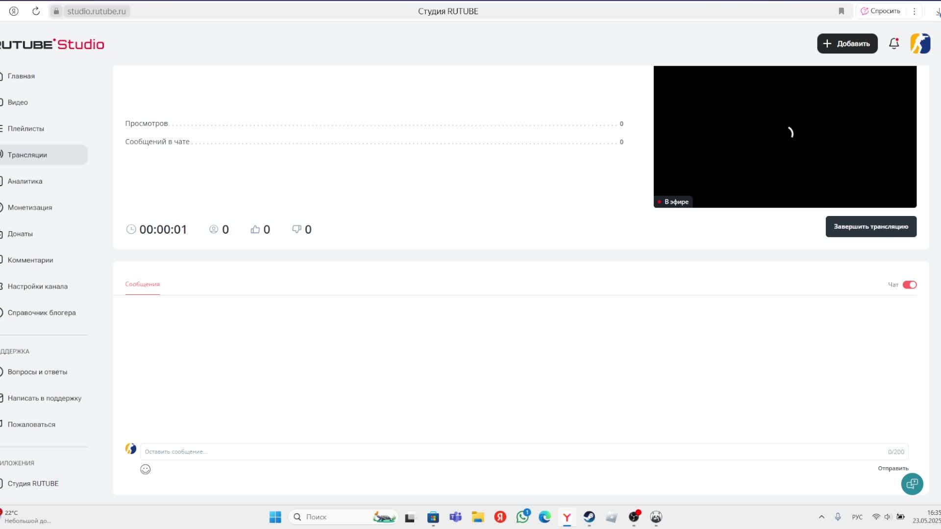This screenshot has width=941, height=529.
Task: Click Отправить to send message
Action: click(893, 468)
